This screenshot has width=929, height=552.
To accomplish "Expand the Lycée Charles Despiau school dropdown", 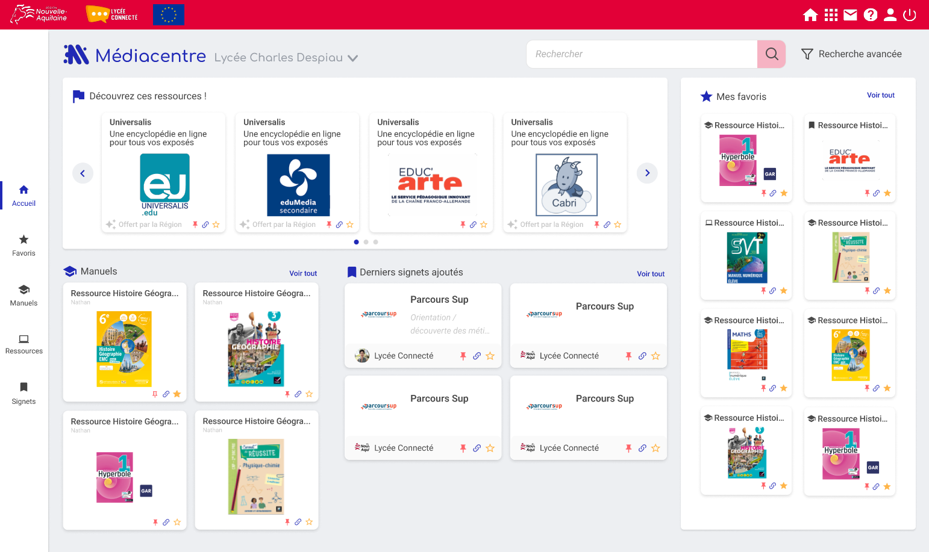I will pyautogui.click(x=353, y=58).
